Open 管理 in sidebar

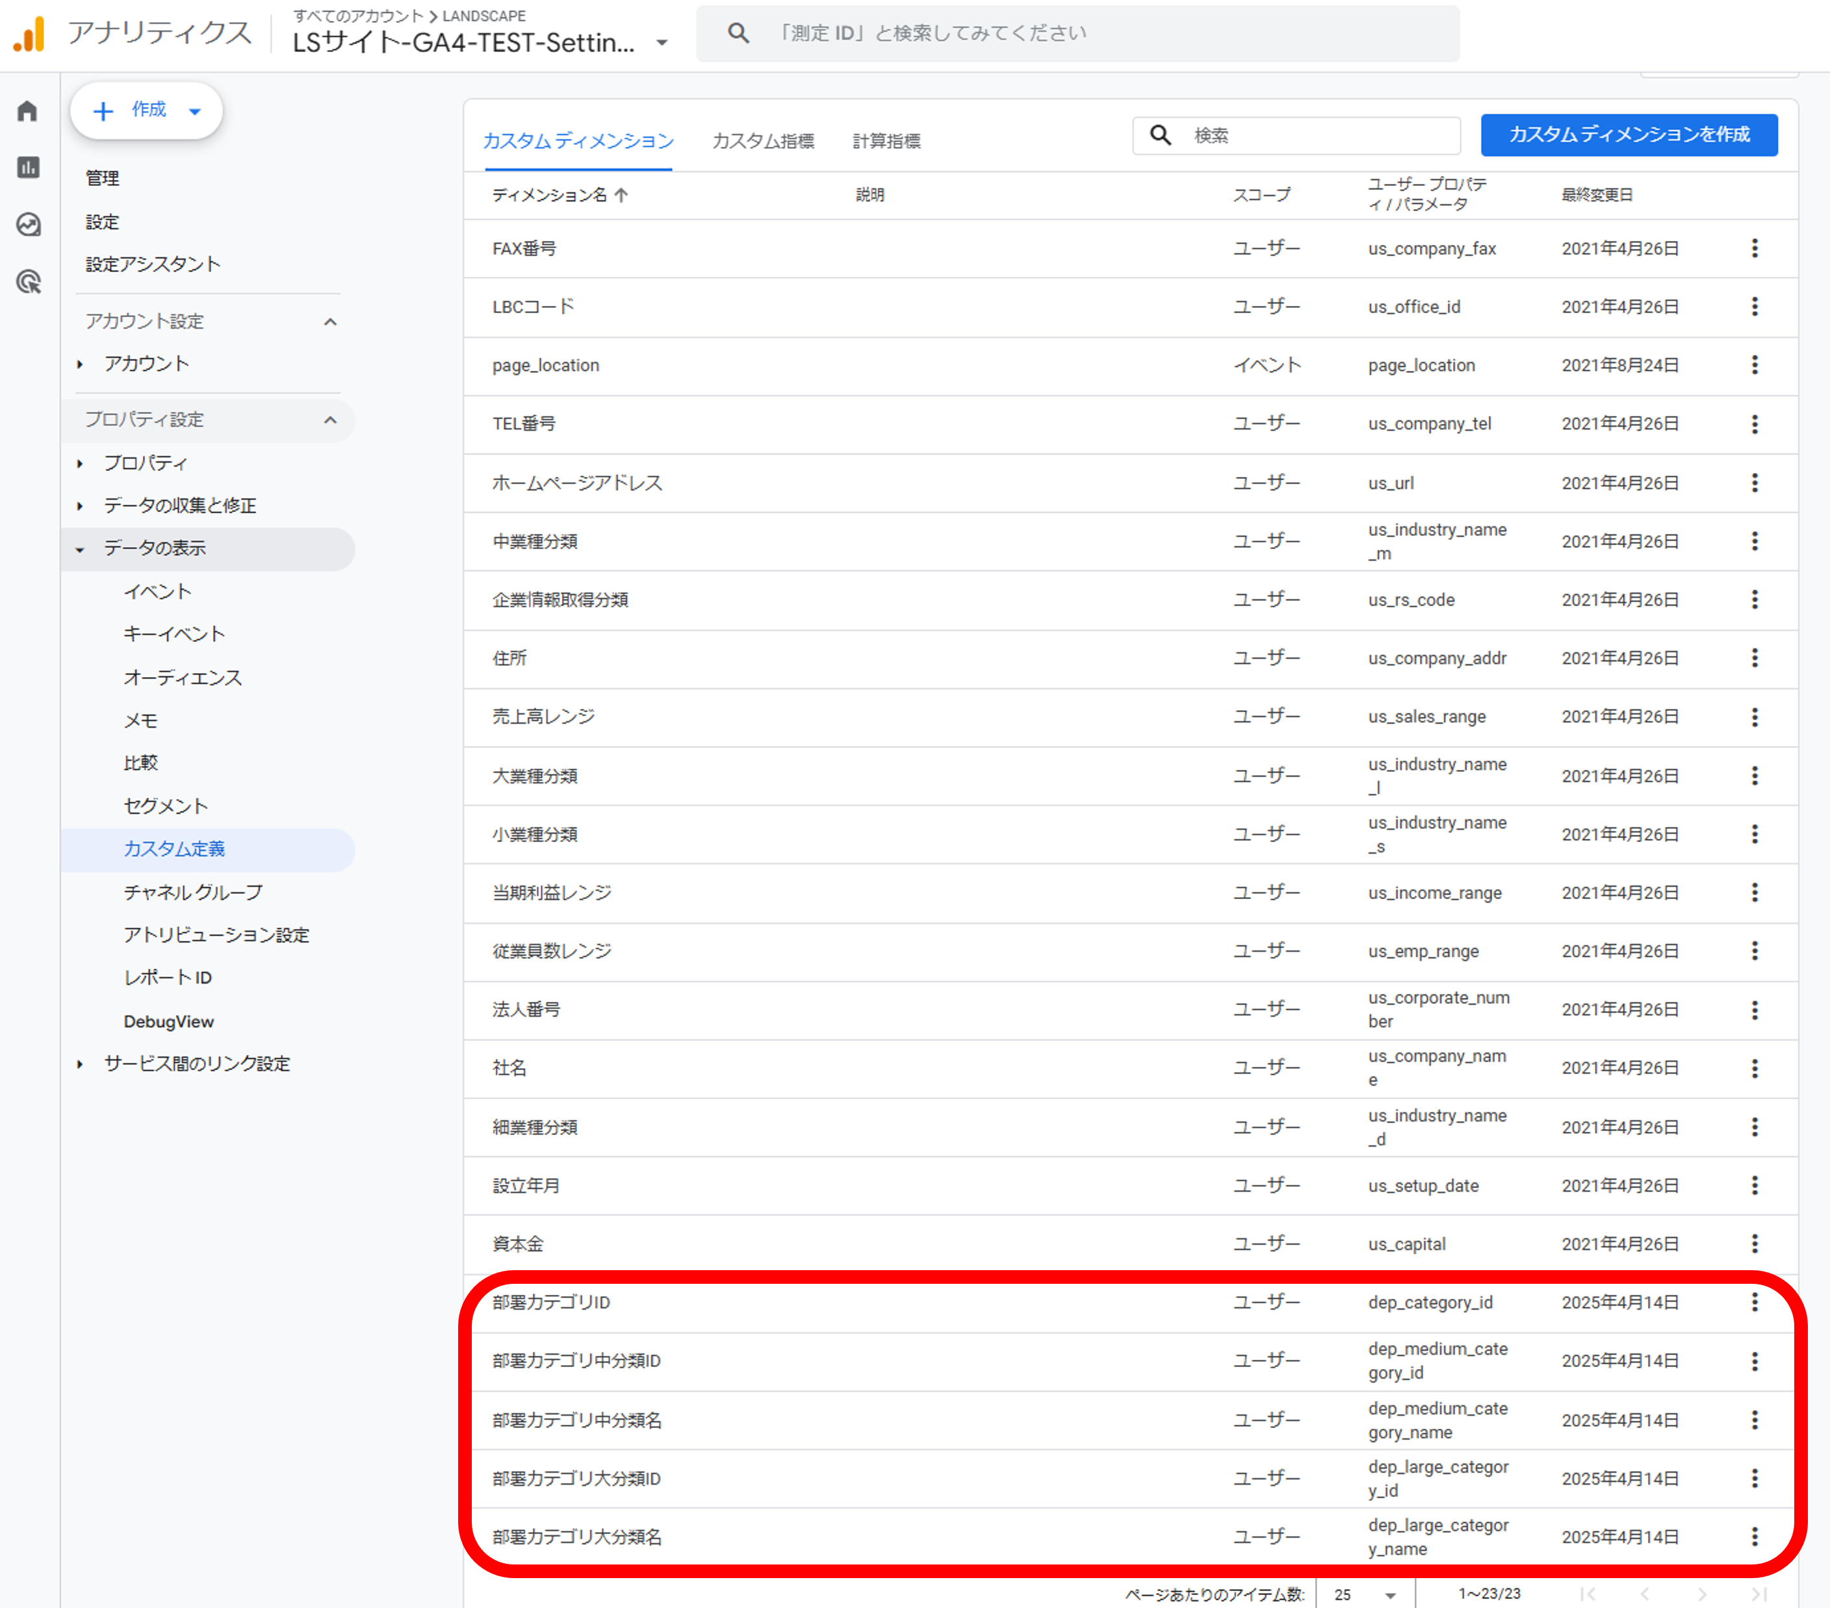(102, 177)
